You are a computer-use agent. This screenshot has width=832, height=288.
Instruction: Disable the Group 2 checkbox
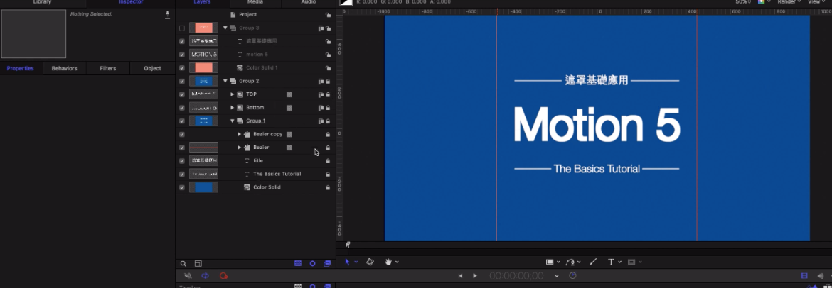pyautogui.click(x=182, y=81)
